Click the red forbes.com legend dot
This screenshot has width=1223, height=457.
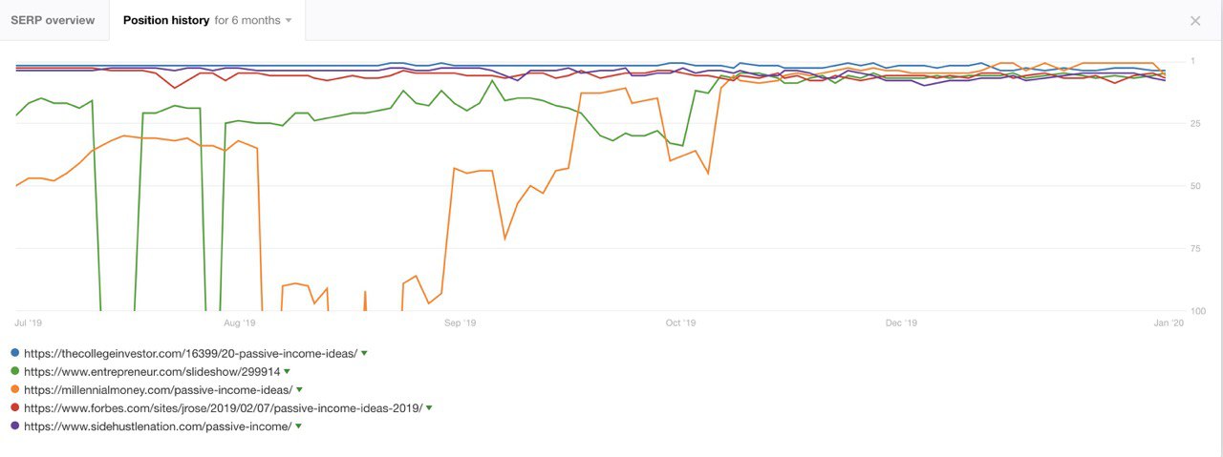pyautogui.click(x=14, y=407)
